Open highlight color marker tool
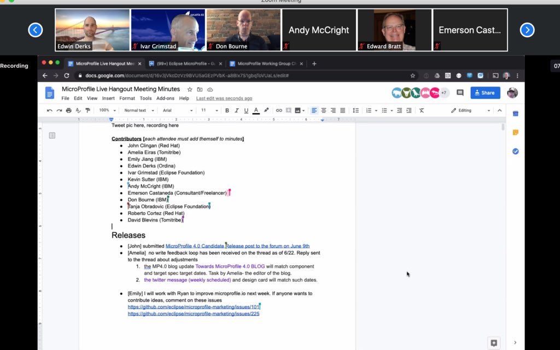The height and width of the screenshot is (350, 560). point(266,110)
